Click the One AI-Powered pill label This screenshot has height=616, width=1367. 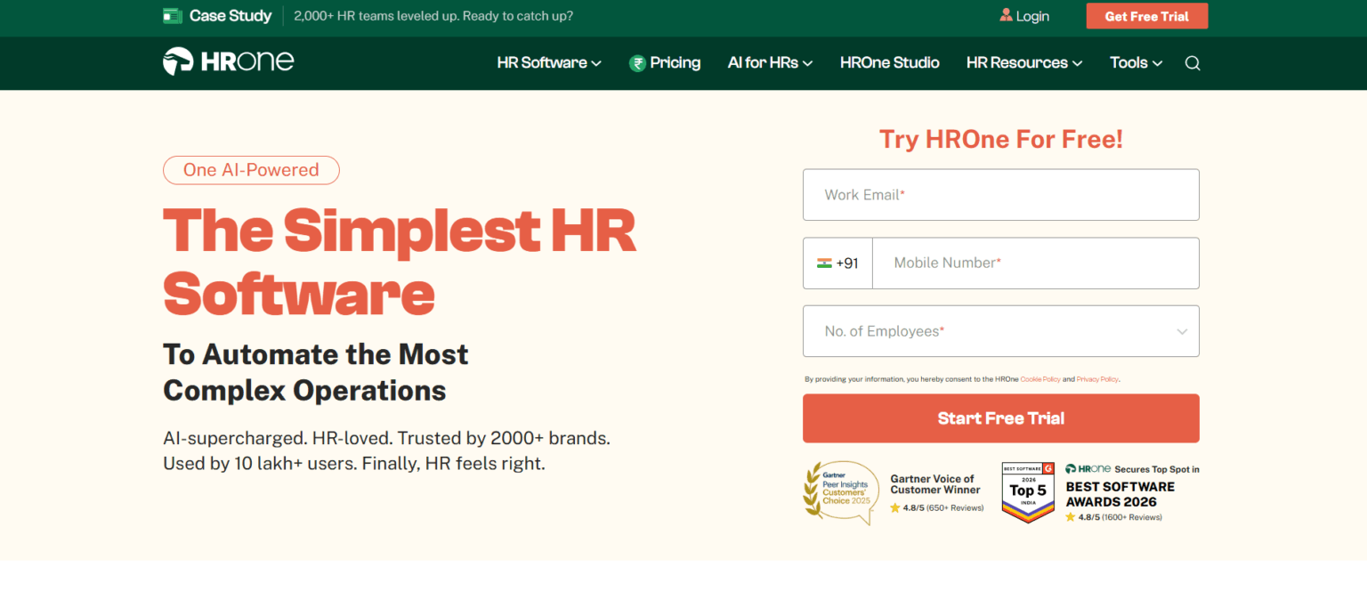coord(251,170)
